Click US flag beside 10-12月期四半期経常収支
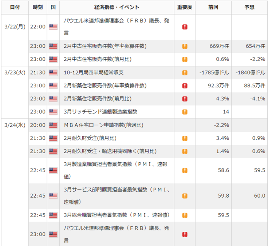This screenshot has width=268, height=246. (x=53, y=73)
